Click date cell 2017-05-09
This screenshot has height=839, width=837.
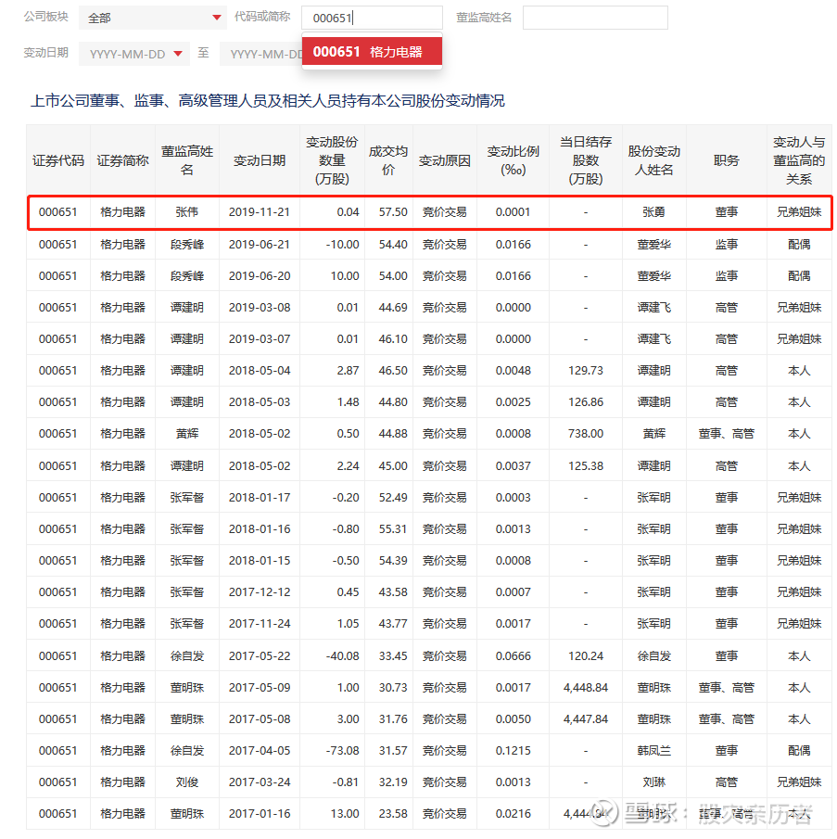[x=260, y=688]
